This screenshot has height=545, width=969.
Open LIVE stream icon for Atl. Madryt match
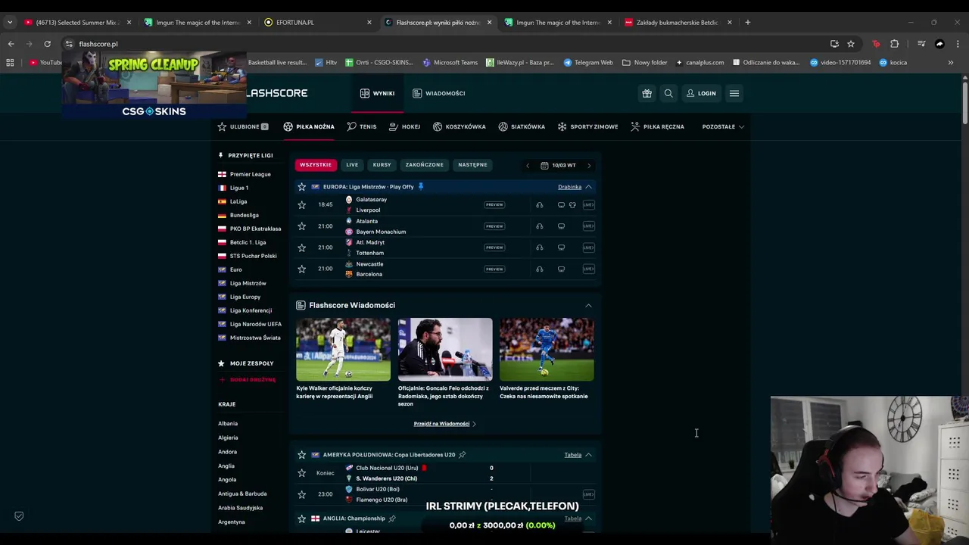click(x=588, y=248)
